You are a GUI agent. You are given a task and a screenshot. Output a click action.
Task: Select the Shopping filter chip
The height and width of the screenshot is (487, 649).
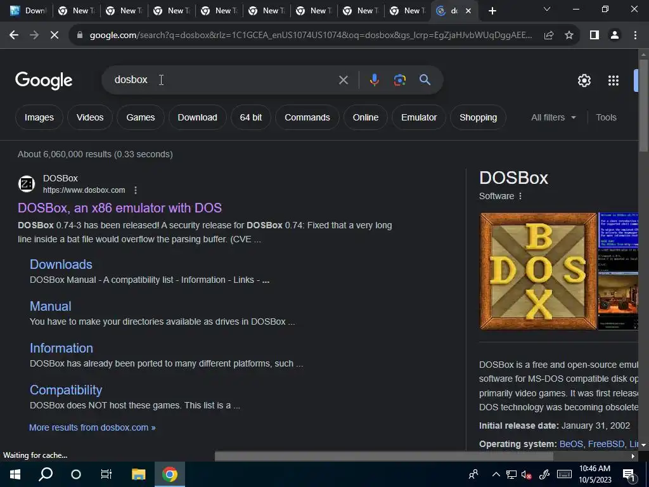pos(478,117)
